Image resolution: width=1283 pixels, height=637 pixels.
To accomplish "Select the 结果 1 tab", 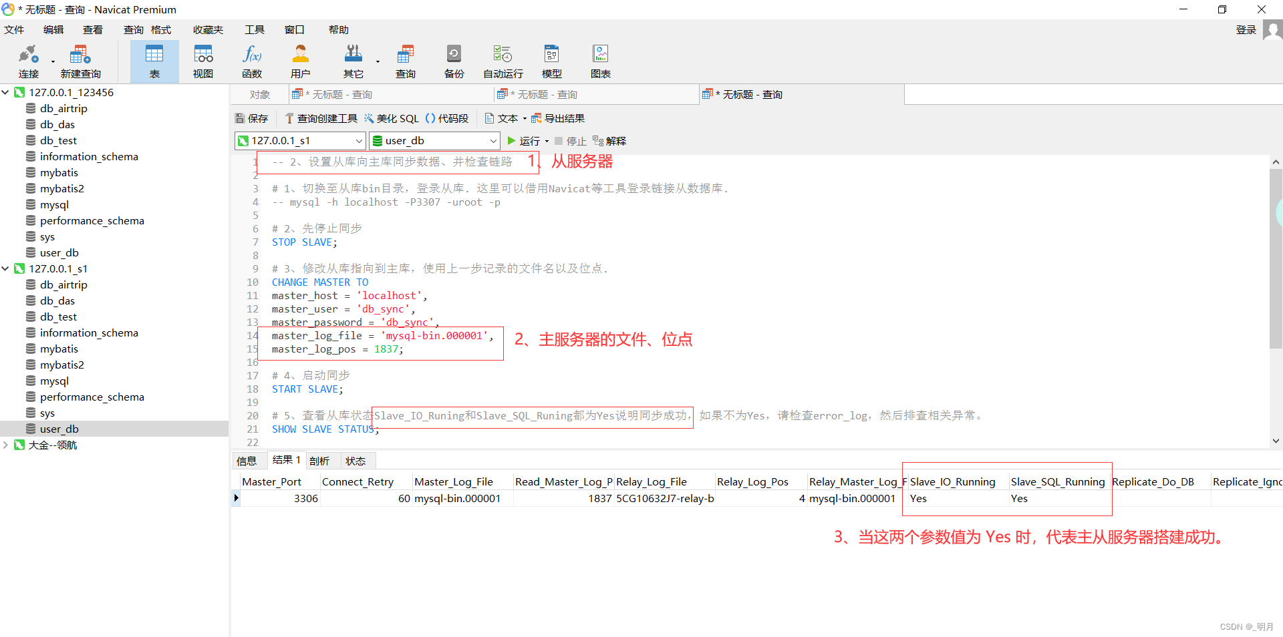I will click(287, 460).
